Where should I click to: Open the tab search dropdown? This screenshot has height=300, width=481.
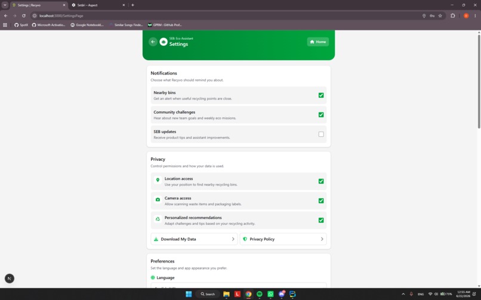pos(5,5)
